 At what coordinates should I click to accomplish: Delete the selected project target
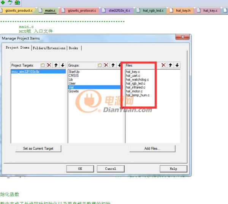click(x=49, y=65)
